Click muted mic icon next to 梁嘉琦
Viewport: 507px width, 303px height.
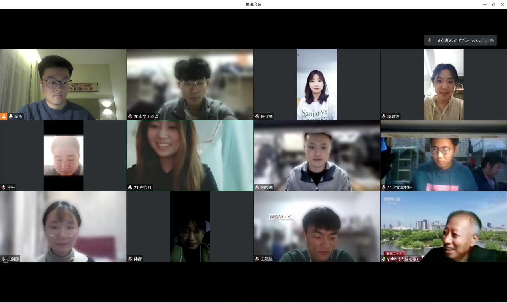click(384, 116)
